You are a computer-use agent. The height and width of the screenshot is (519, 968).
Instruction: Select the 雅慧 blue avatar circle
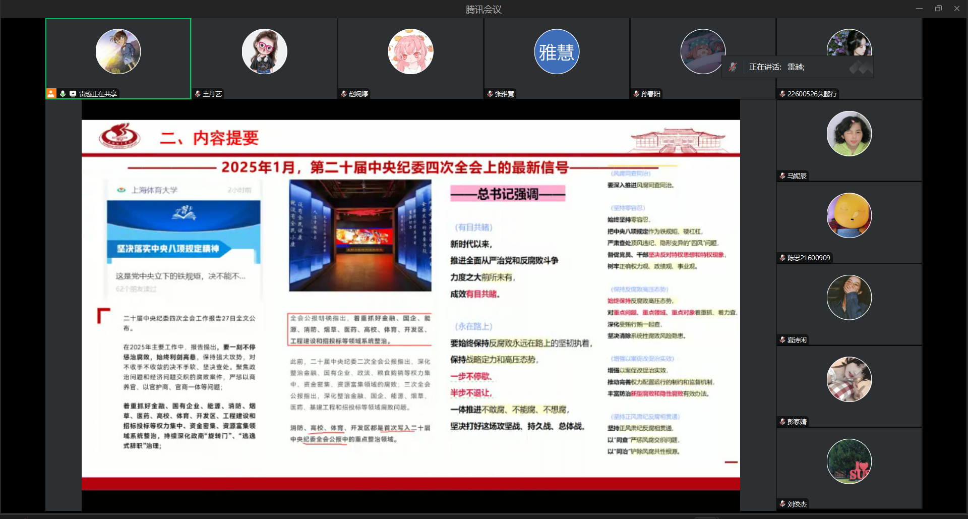[557, 51]
